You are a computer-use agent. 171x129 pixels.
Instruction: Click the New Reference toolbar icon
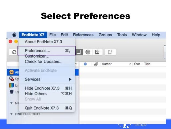pyautogui.click(x=110, y=52)
